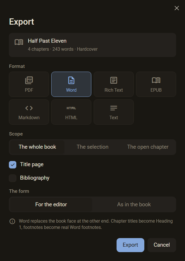Click the '4 chapters · 243 words · Hardcover' line

point(63,49)
